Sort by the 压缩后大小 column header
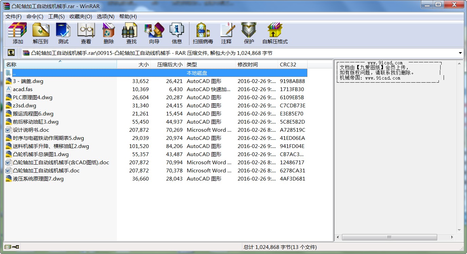 pyautogui.click(x=168, y=64)
